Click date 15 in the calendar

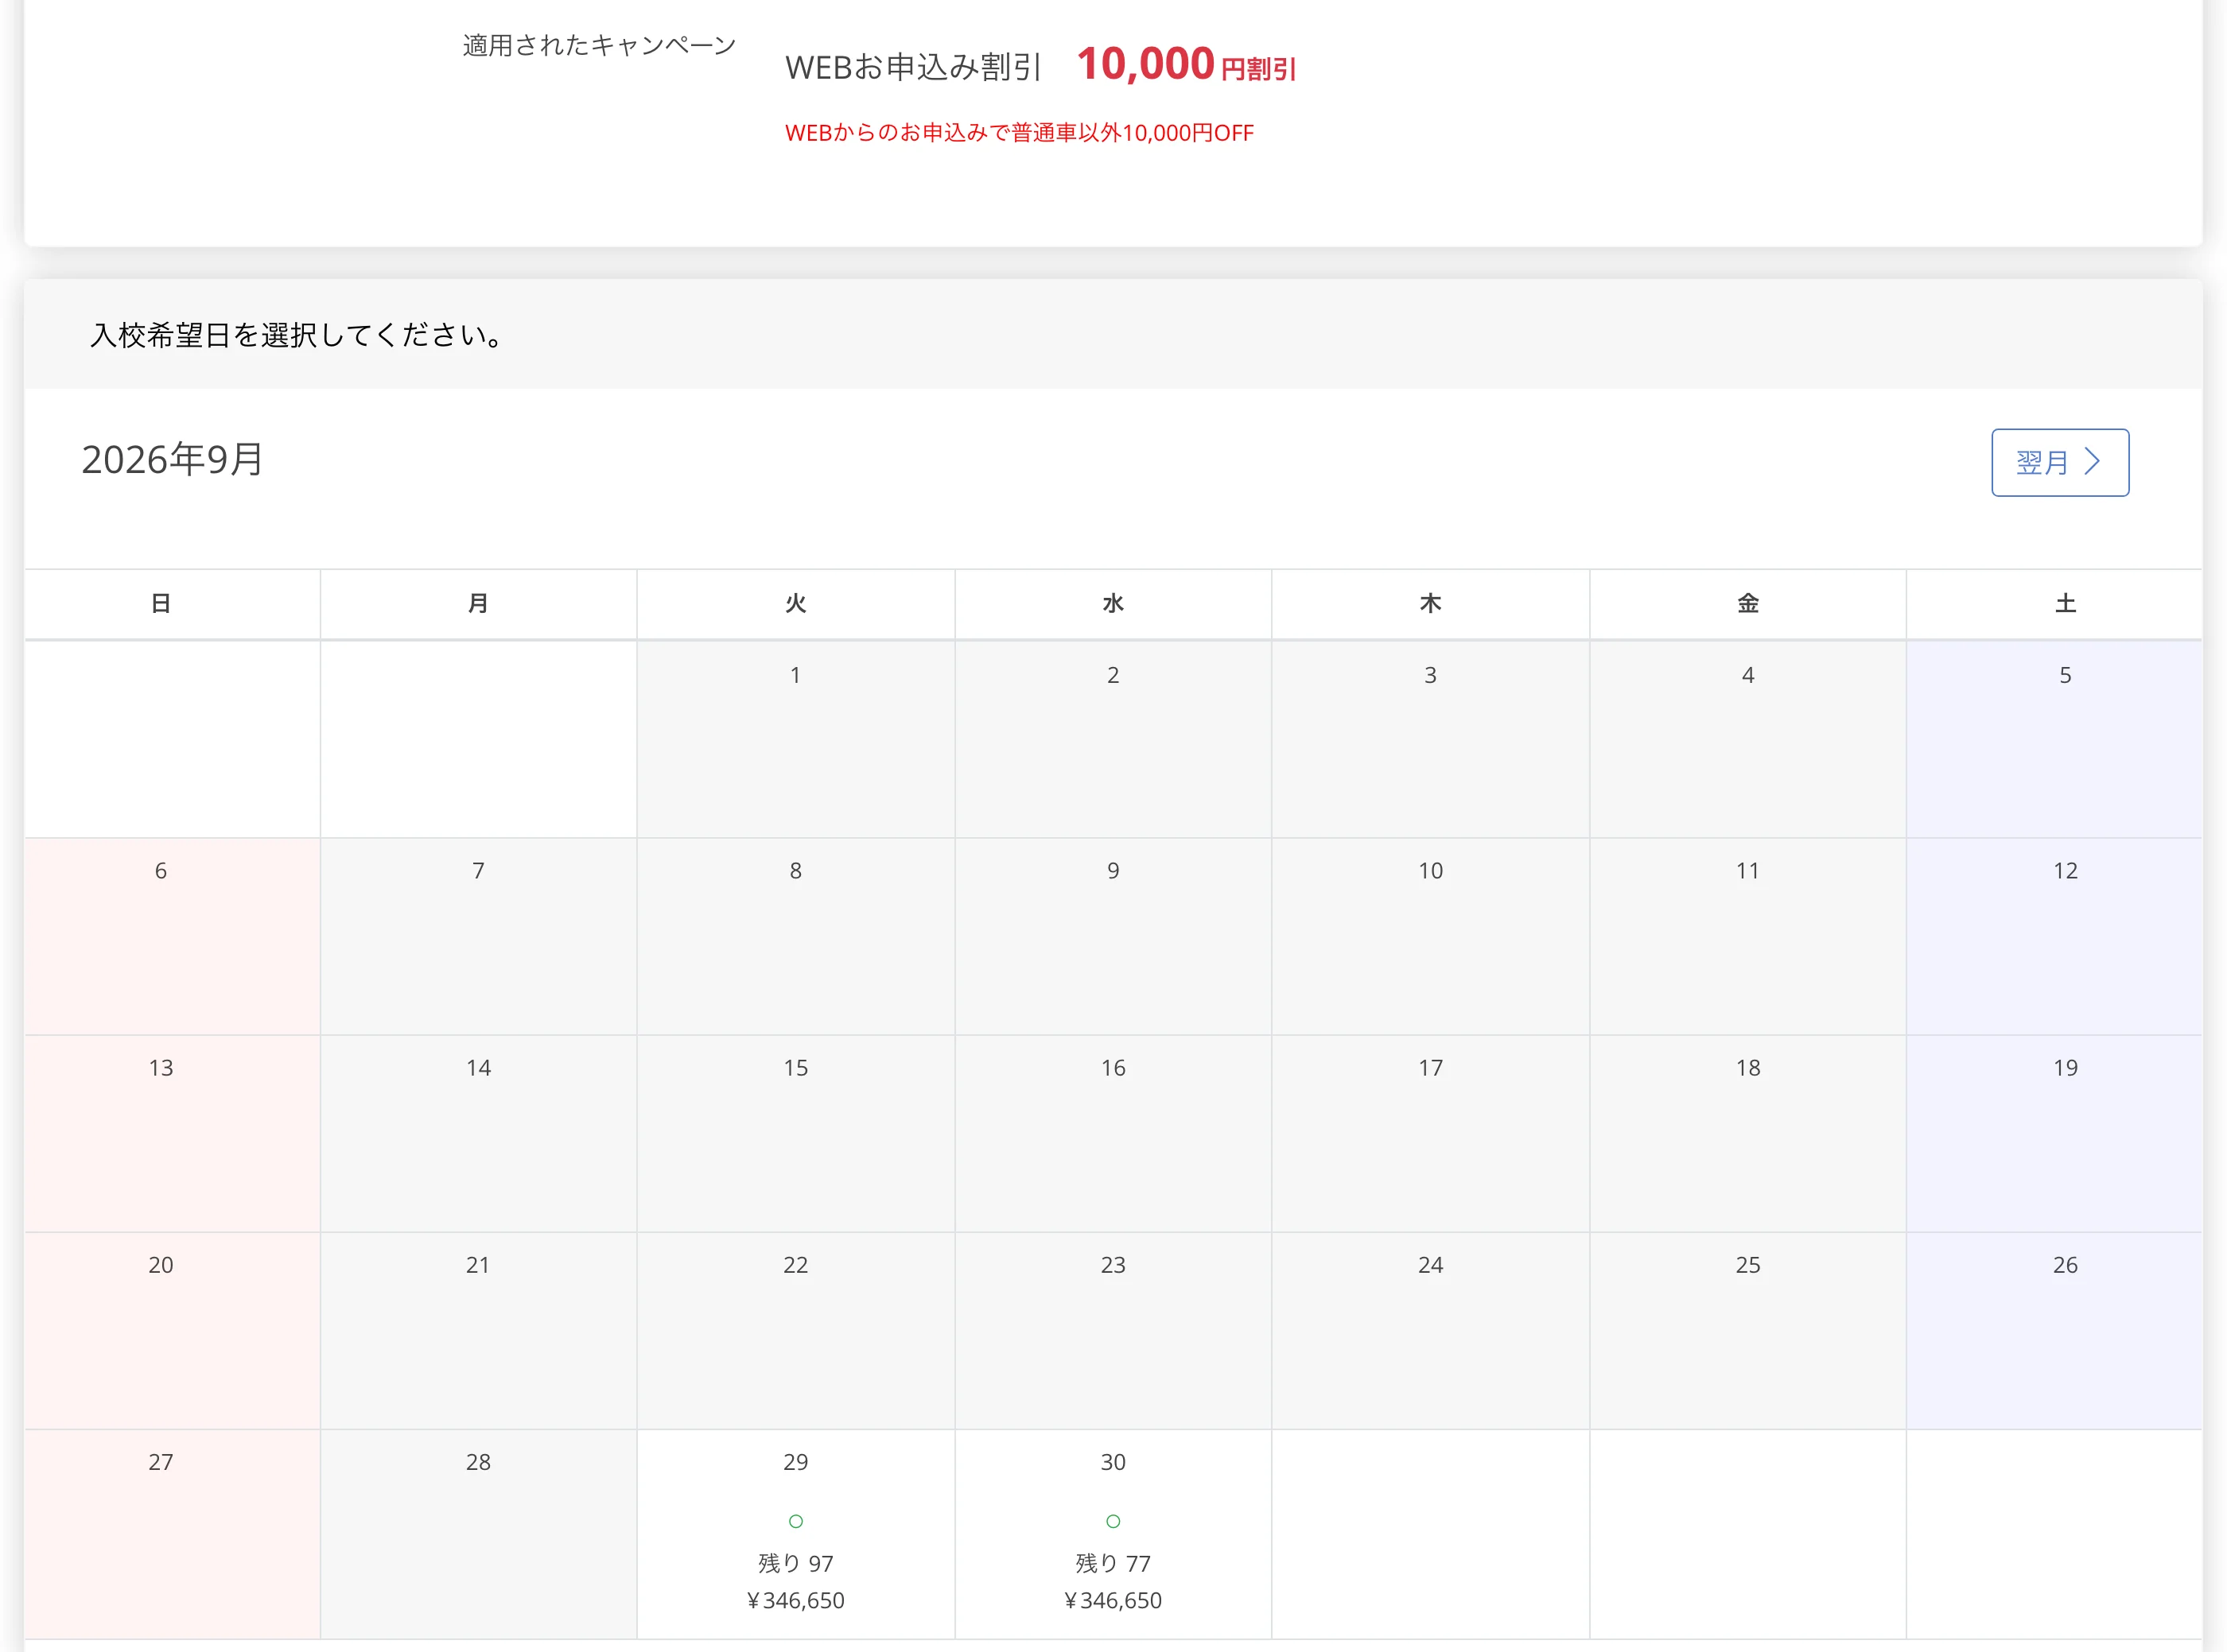(795, 1133)
